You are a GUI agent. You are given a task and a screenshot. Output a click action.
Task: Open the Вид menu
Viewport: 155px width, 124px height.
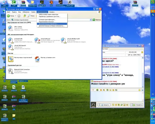19,12
